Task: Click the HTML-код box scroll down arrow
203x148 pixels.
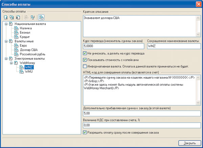Action: pyautogui.click(x=198, y=102)
